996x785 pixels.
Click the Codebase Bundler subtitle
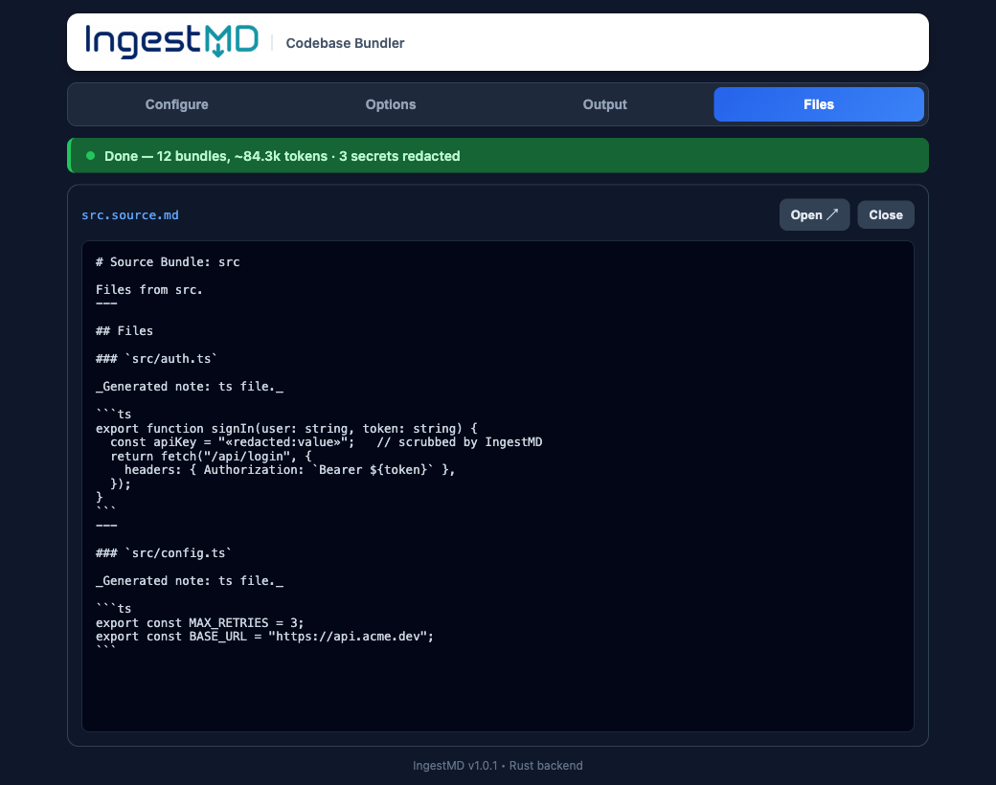pyautogui.click(x=345, y=43)
